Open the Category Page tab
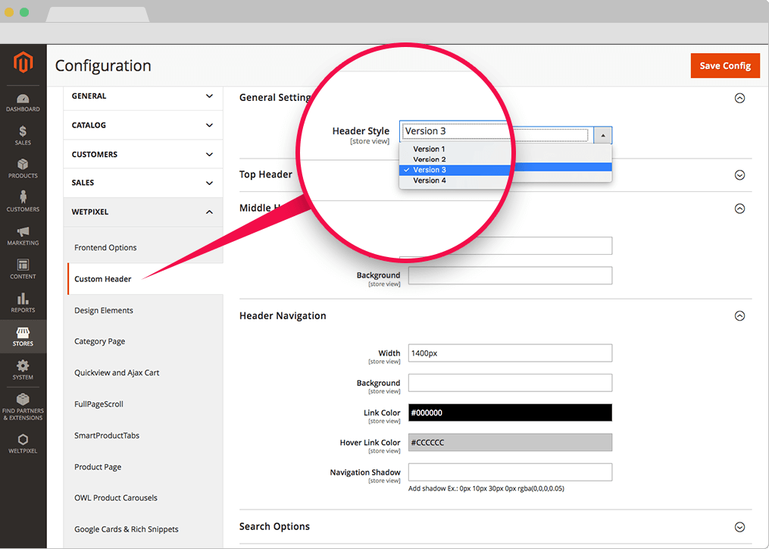769x549 pixels. coord(100,341)
